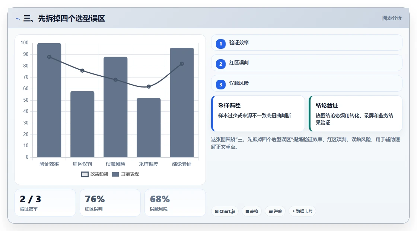Click the blue number 3 badge
Screen dimensions: 417x231
(220, 85)
